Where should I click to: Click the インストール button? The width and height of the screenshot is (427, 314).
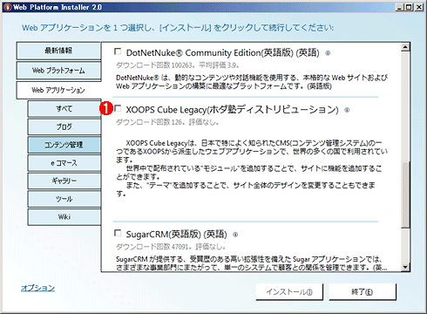click(x=289, y=291)
